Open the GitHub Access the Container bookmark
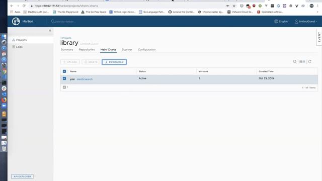 (x=181, y=12)
